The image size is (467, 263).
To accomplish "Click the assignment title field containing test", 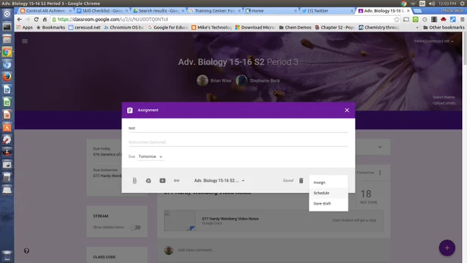I will (x=238, y=128).
